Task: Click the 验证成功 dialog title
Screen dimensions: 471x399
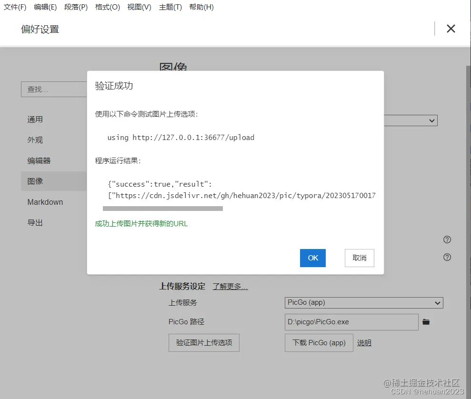Action: (x=114, y=86)
